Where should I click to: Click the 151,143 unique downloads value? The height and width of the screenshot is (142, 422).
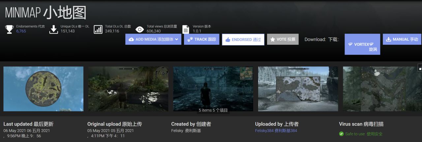[68, 31]
